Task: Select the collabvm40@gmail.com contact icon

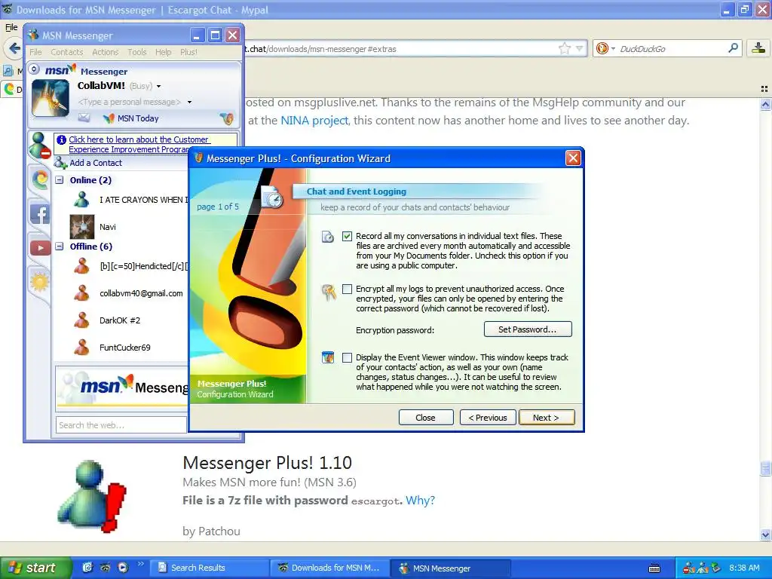Action: (81, 293)
